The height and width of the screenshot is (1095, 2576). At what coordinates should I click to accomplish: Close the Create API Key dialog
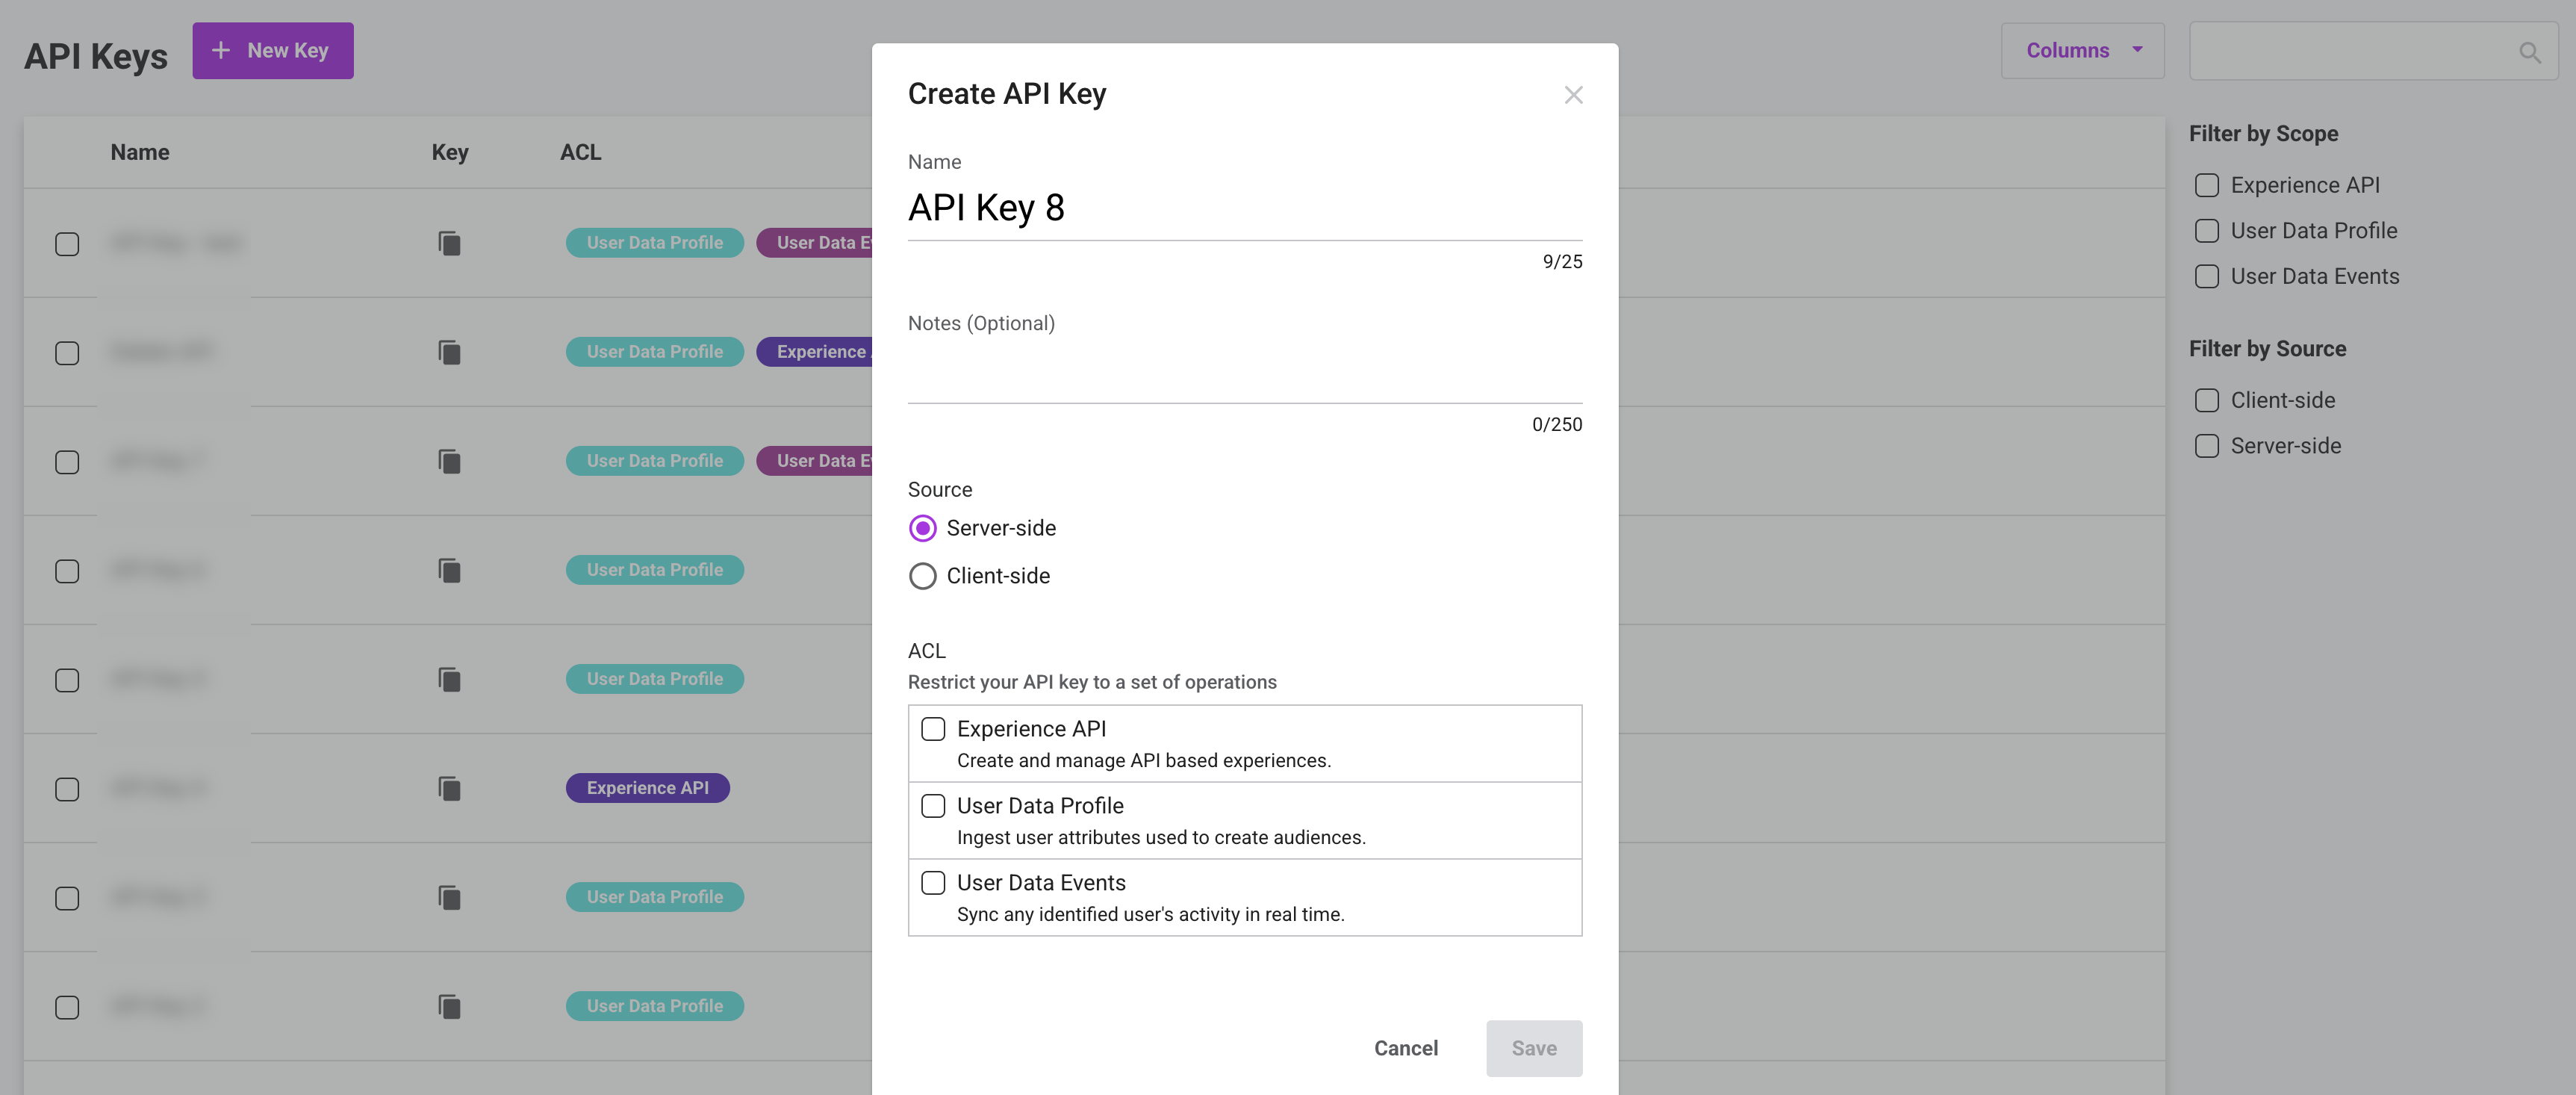(x=1573, y=95)
